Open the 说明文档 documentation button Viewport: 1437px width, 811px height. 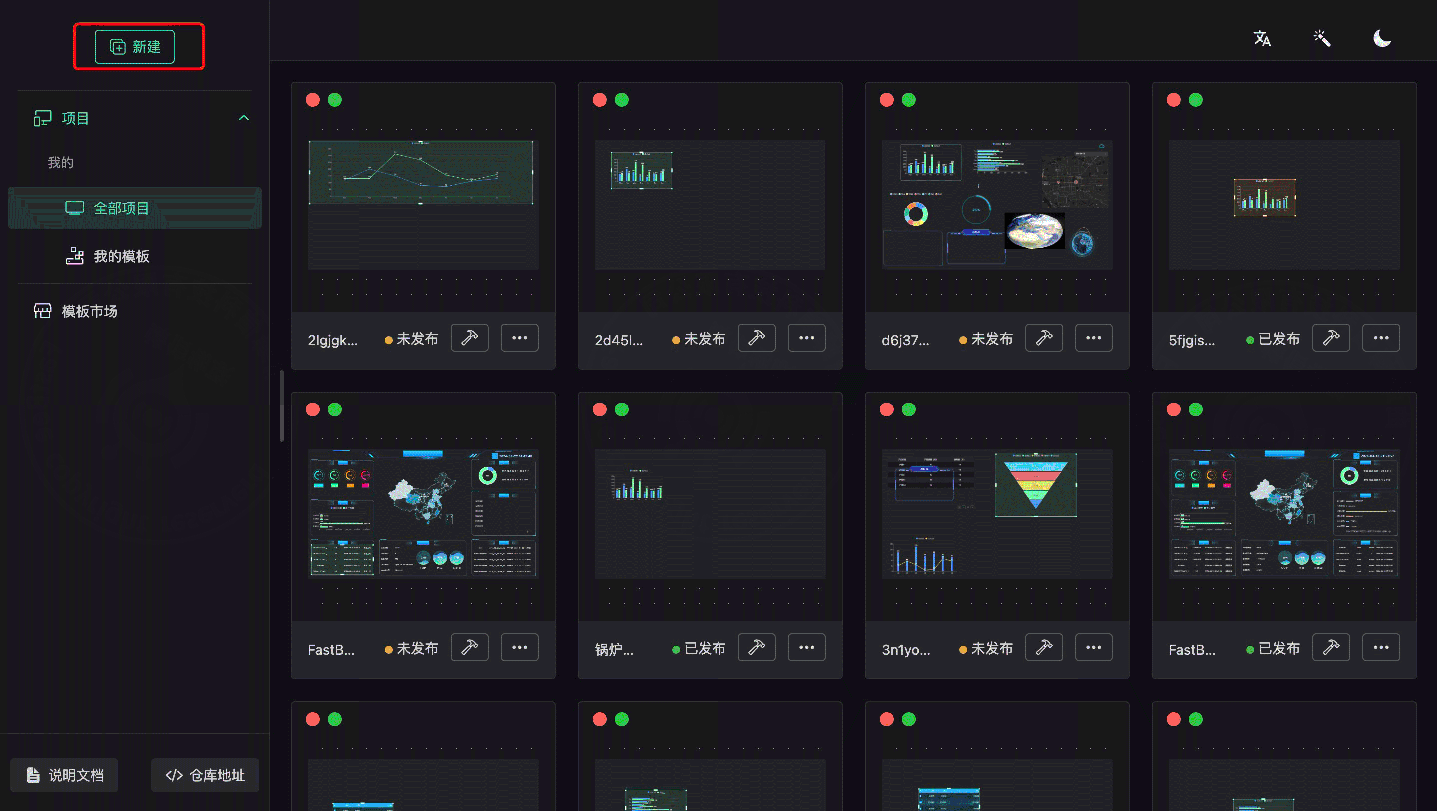[65, 775]
